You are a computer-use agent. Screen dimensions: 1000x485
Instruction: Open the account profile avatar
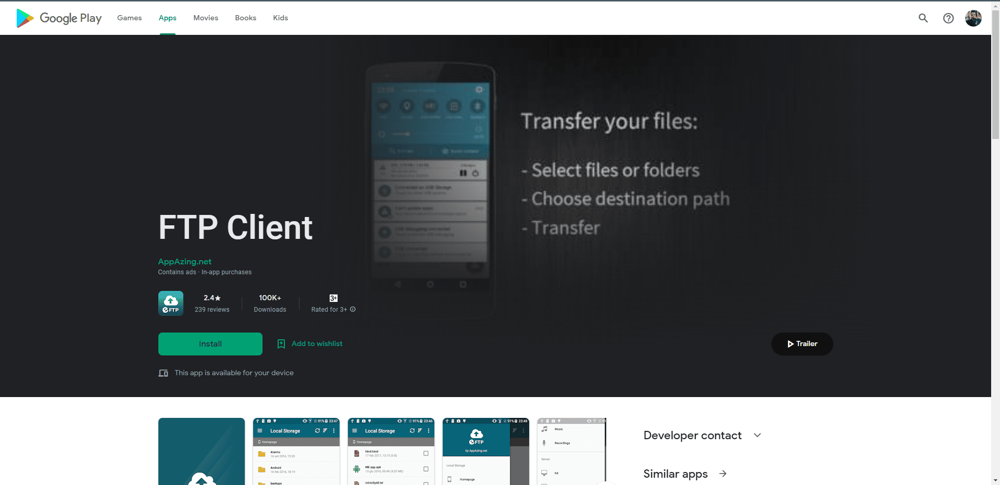973,18
